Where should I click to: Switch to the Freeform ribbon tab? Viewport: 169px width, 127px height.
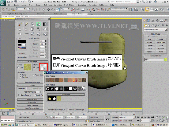coord(41,14)
